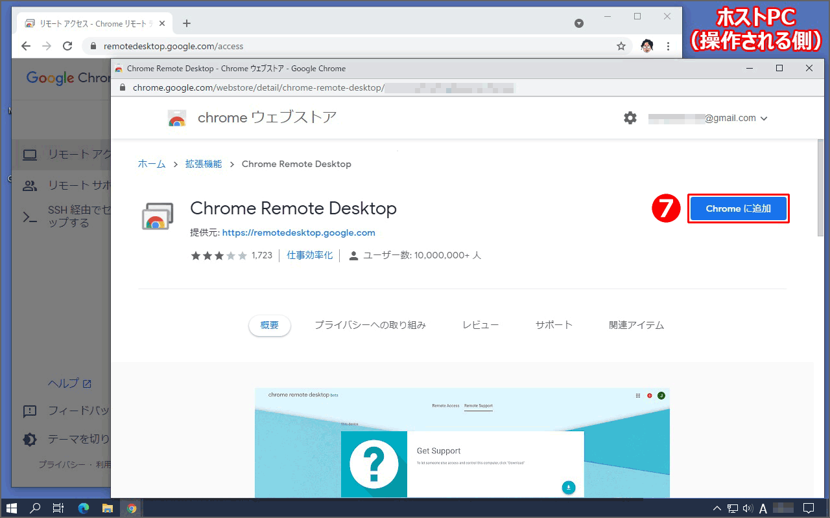This screenshot has width=830, height=518.
Task: Open volume control speaker tray icon
Action: (x=748, y=508)
